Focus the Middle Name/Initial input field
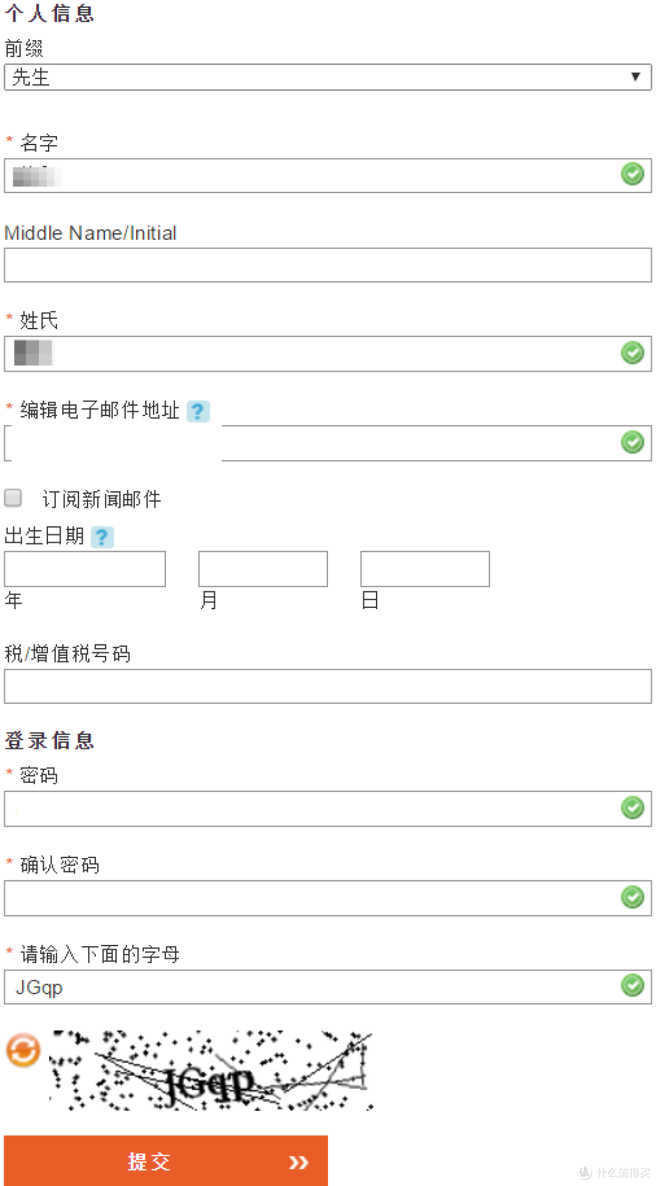Image resolution: width=656 pixels, height=1186 pixels. [328, 265]
